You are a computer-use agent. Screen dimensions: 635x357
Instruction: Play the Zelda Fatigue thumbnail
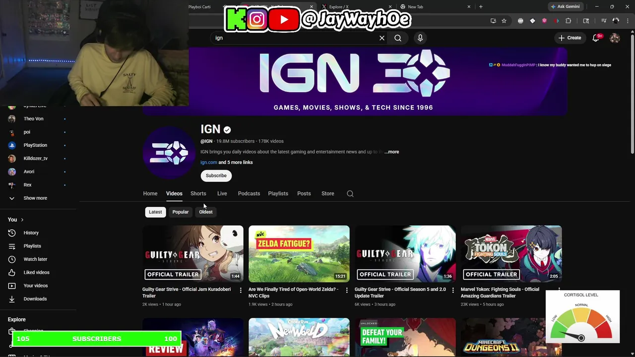click(x=299, y=254)
